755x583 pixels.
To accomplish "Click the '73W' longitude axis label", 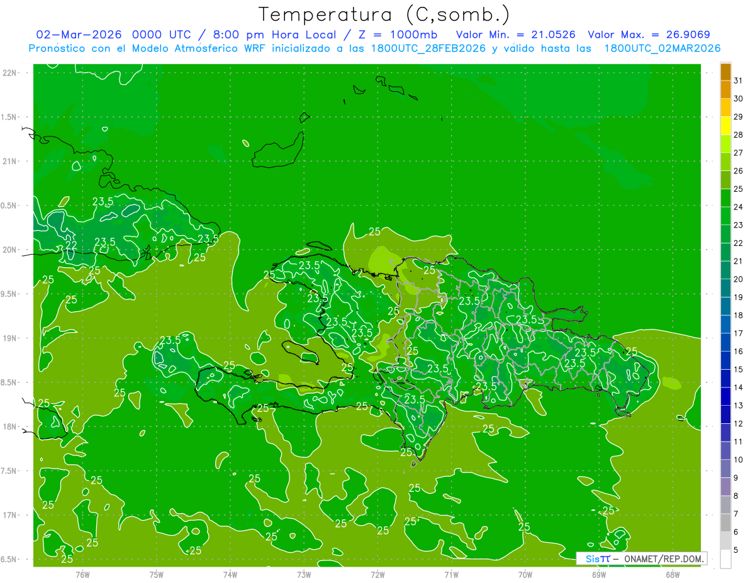I will click(x=303, y=574).
